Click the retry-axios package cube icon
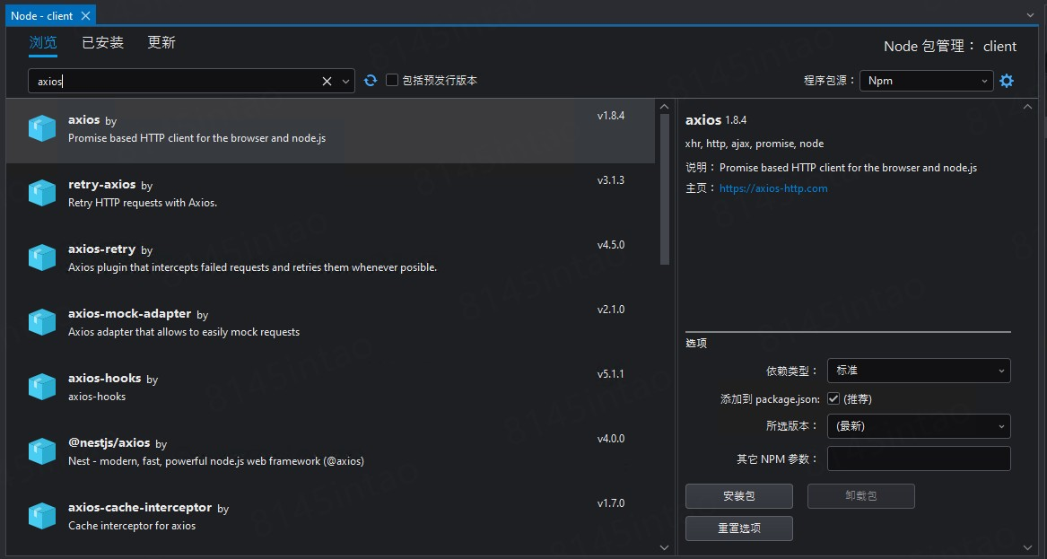Image resolution: width=1047 pixels, height=559 pixels. coord(42,193)
